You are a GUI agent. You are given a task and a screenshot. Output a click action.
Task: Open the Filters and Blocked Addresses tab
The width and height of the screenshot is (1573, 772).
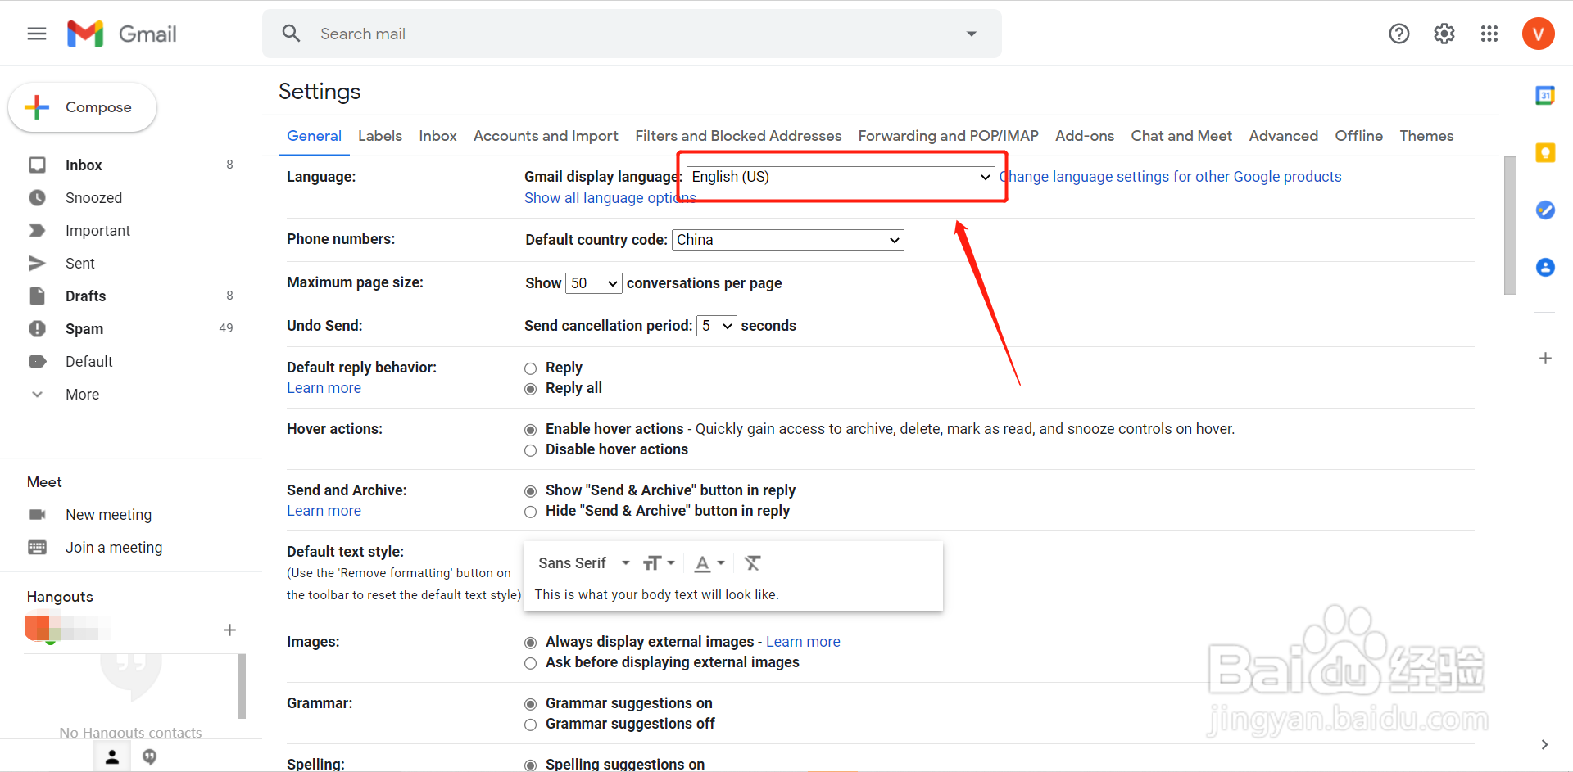pyautogui.click(x=737, y=136)
